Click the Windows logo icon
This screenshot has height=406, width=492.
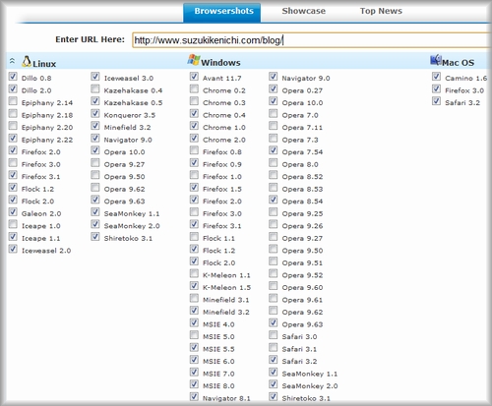[x=194, y=60]
